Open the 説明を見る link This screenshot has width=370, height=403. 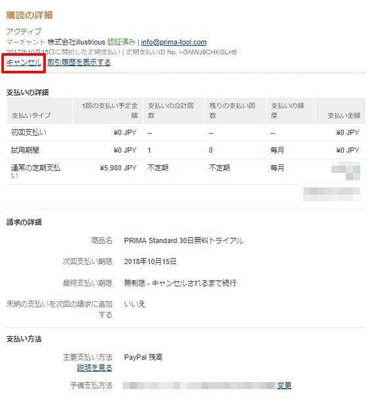pyautogui.click(x=94, y=368)
